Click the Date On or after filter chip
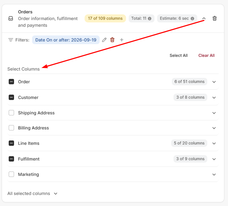This screenshot has height=206, width=228. click(66, 40)
